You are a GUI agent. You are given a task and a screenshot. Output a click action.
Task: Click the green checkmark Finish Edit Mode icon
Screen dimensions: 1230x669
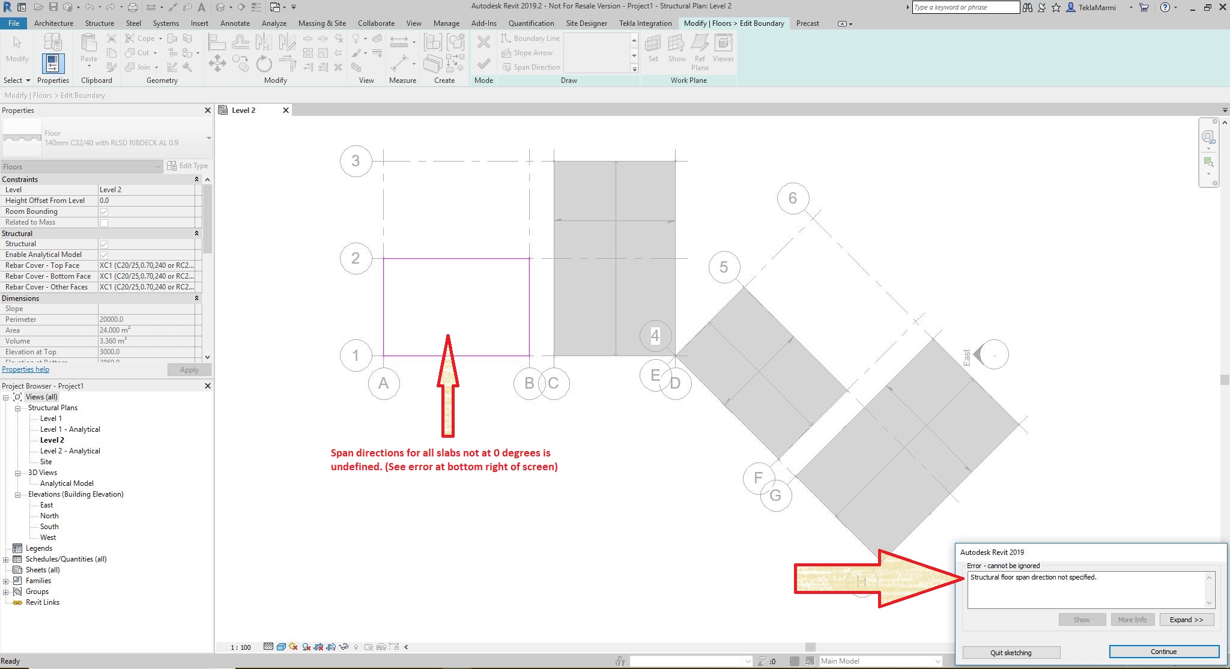tap(483, 64)
